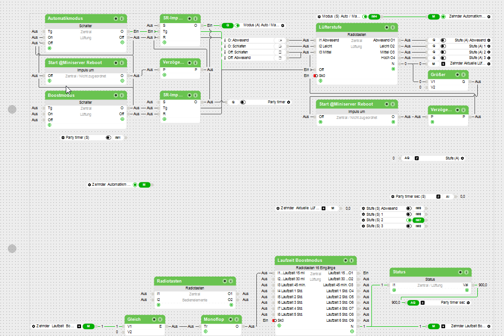Screen dimensions: 504x336
Task: Toggle the Modus (S) Auto / Ma... input
Action: tap(365, 17)
